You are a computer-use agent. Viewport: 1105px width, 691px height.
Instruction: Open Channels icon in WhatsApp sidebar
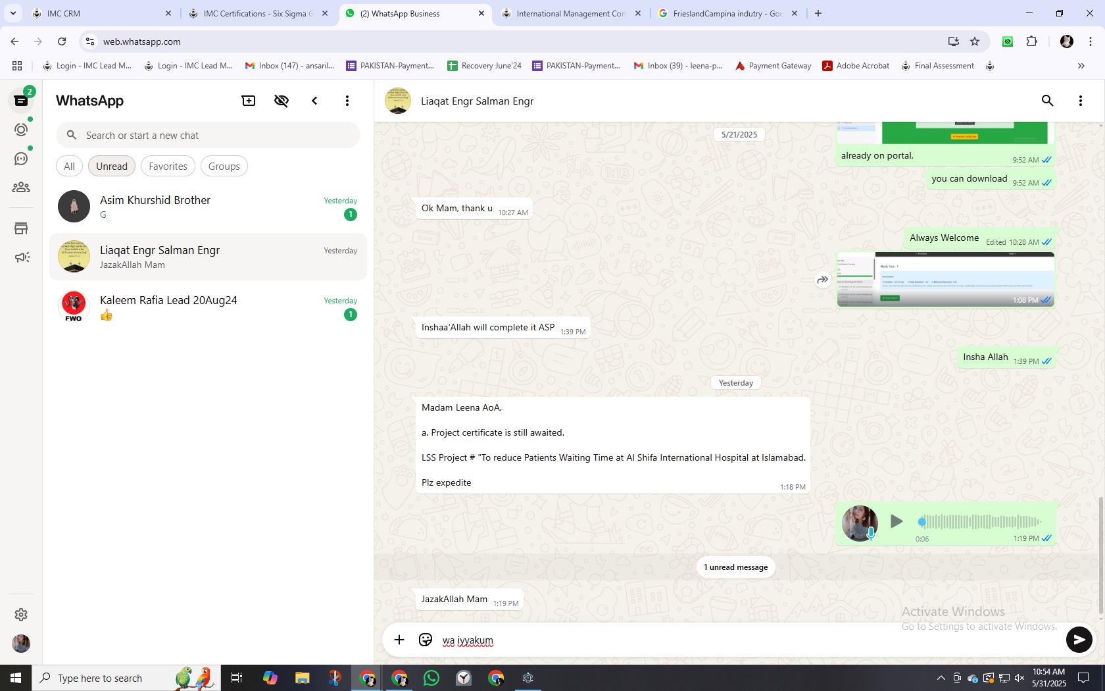click(x=21, y=159)
